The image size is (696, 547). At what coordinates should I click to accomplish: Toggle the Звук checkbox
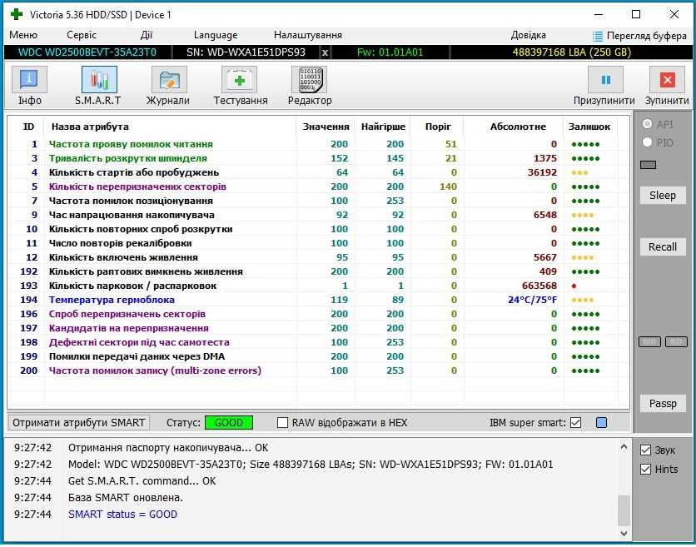(x=645, y=450)
